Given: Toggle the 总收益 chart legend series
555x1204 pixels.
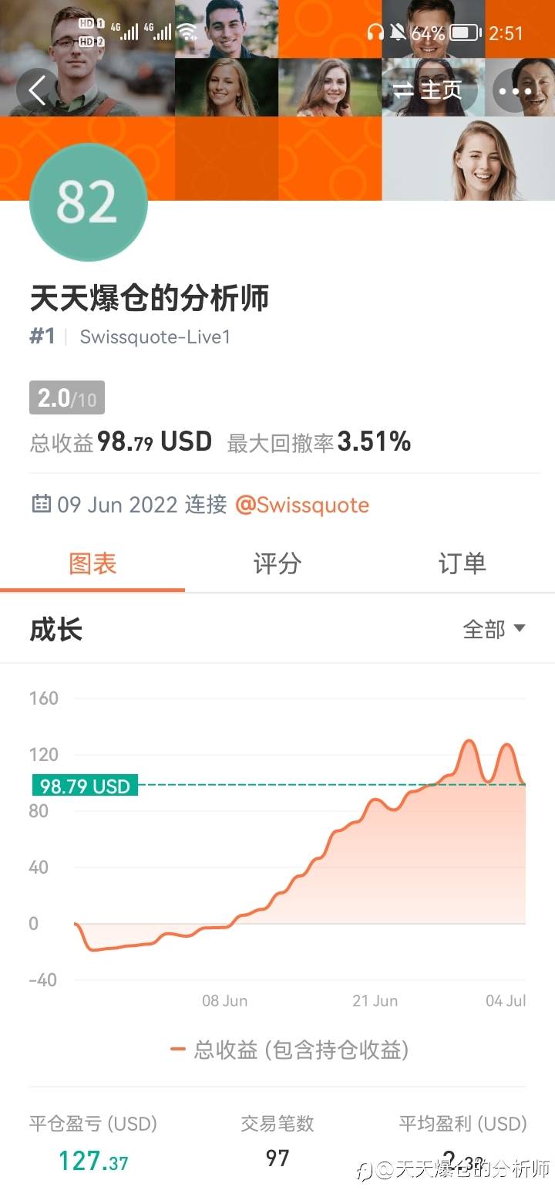Looking at the screenshot, I should [x=289, y=1050].
